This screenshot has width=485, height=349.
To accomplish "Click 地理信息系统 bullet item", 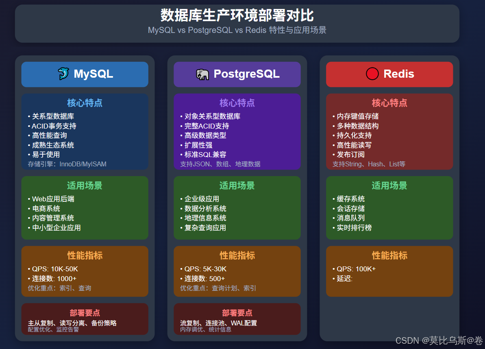I will tap(203, 218).
